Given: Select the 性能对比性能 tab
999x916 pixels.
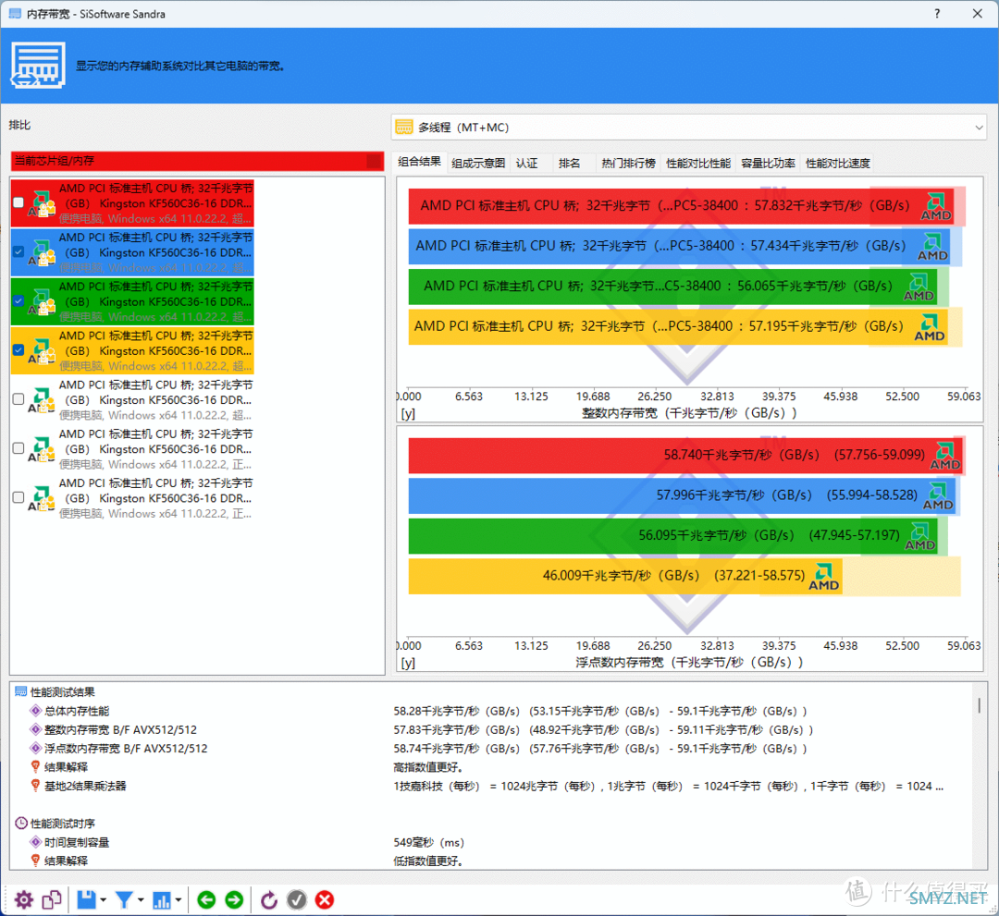Looking at the screenshot, I should tap(698, 163).
